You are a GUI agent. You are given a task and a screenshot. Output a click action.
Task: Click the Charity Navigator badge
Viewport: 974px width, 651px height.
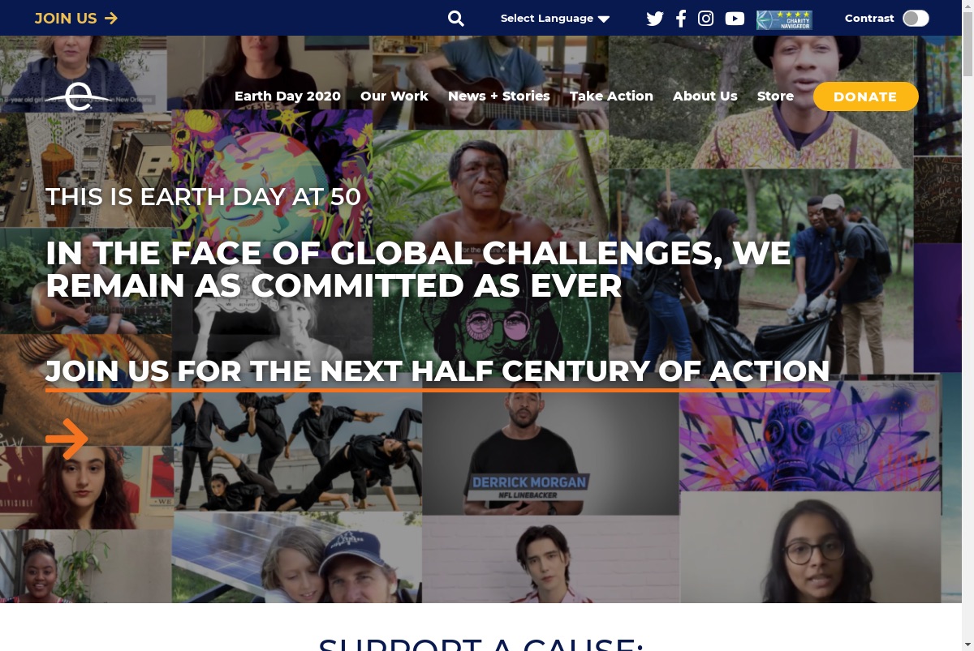(784, 19)
